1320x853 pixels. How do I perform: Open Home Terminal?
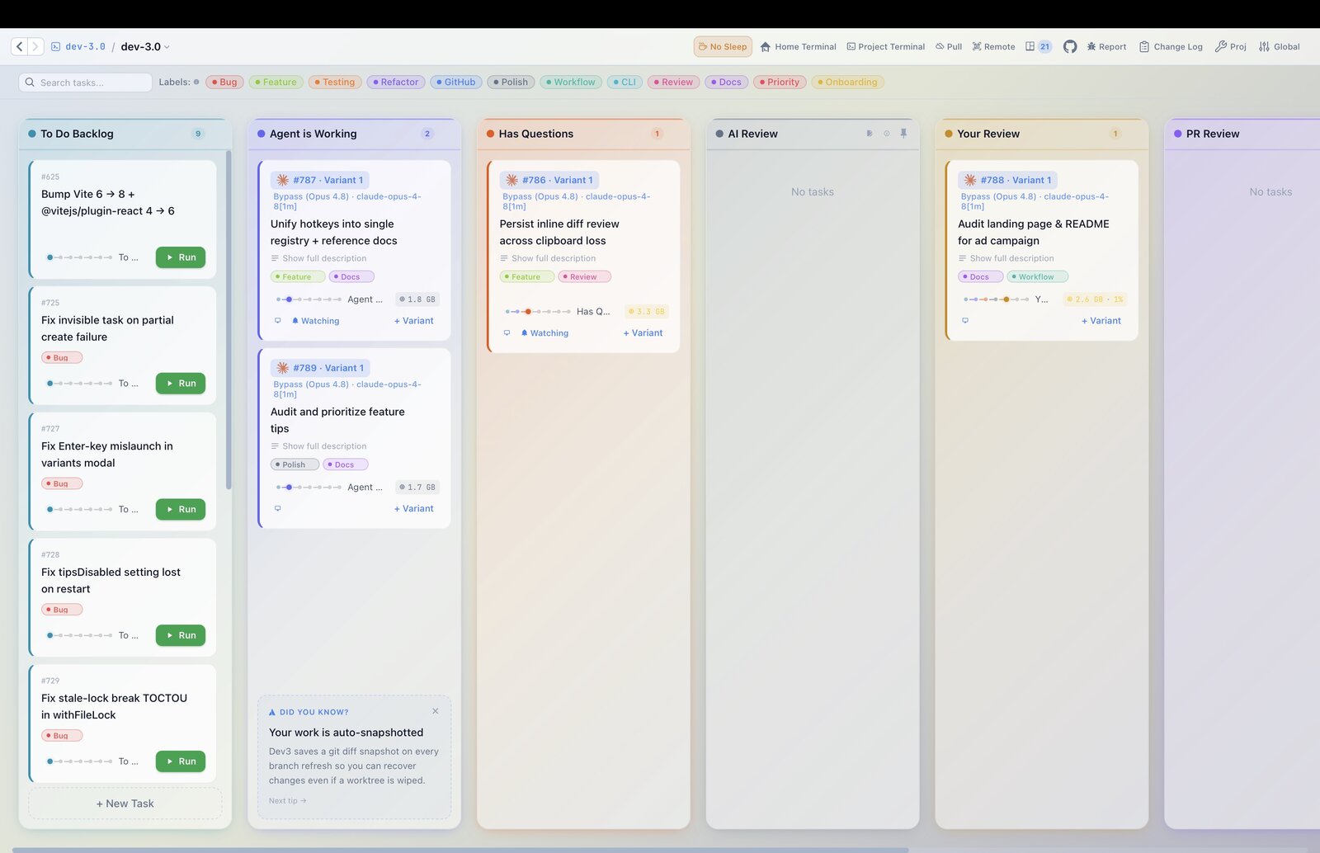[798, 47]
